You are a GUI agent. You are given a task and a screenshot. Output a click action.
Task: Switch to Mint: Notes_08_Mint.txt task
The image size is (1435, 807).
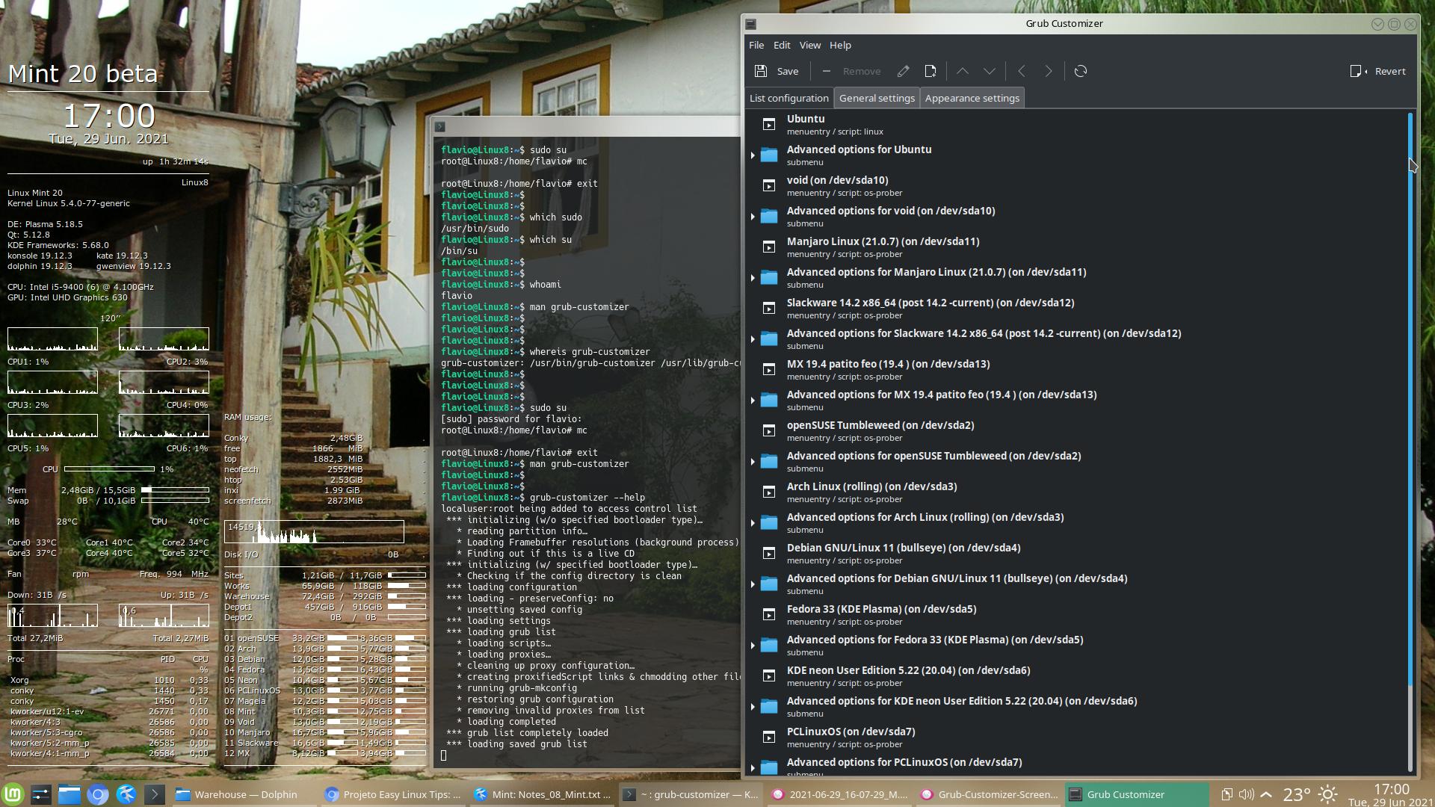(543, 794)
